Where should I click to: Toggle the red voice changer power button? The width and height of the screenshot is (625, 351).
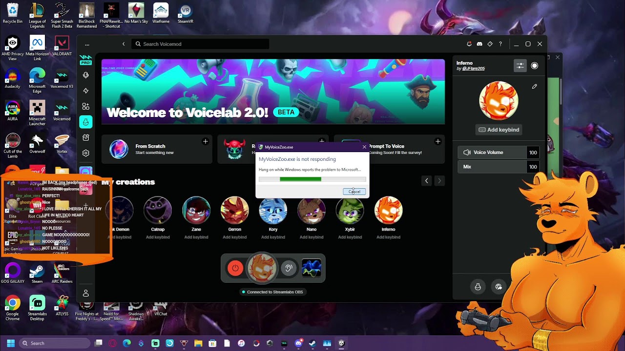pyautogui.click(x=235, y=268)
